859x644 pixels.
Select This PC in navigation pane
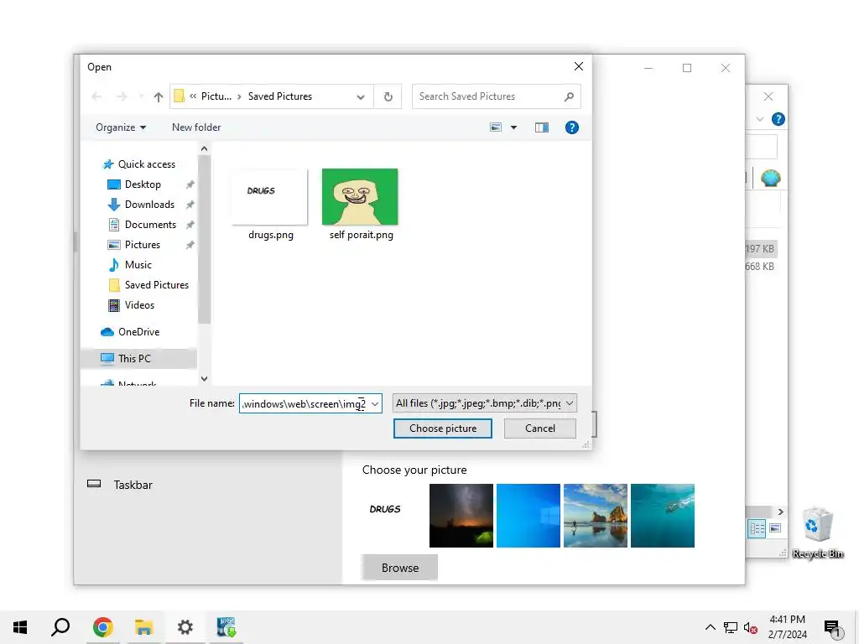click(x=134, y=359)
